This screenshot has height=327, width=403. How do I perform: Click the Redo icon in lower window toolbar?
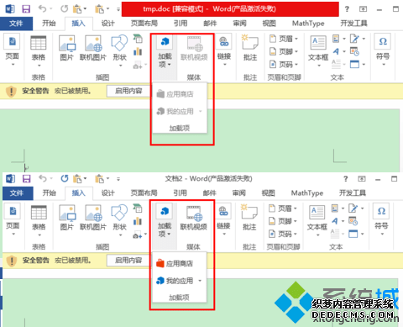(65, 178)
